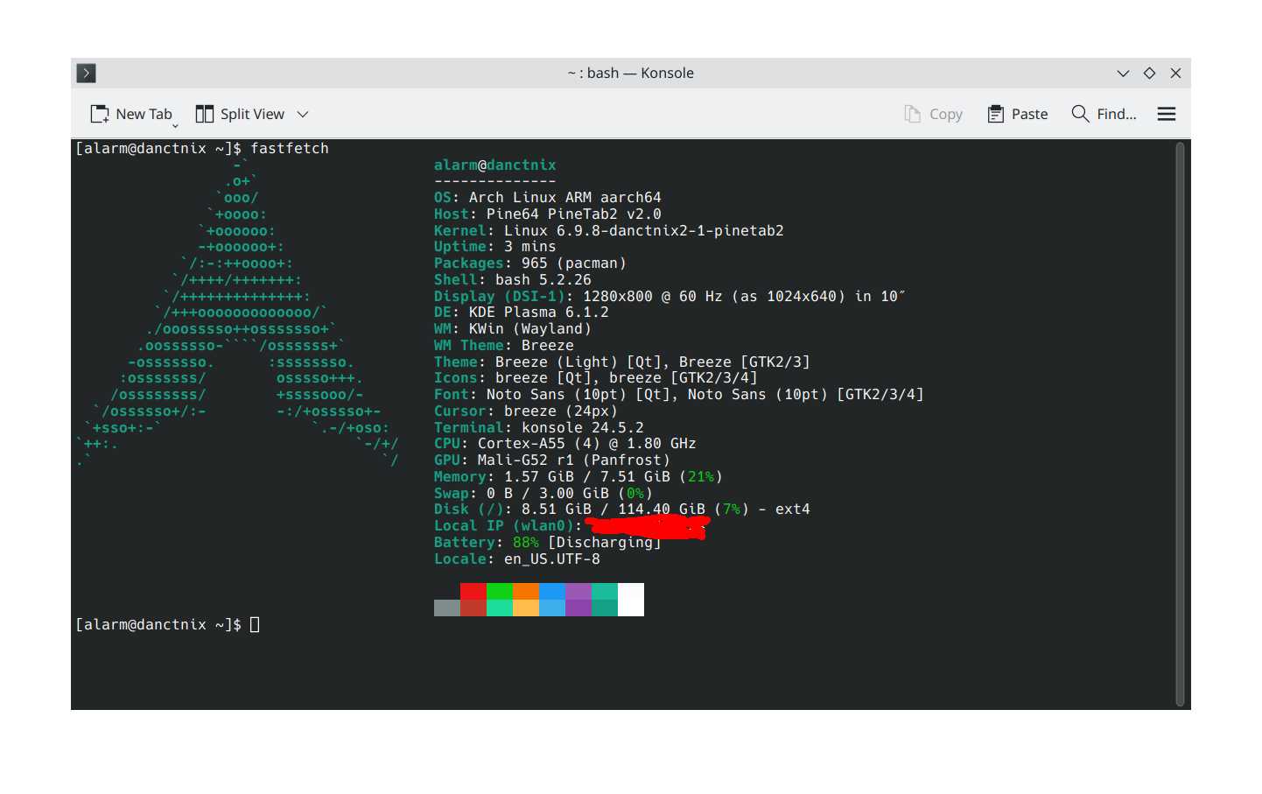Click the "Font: Noto Sans" line

[x=679, y=395]
